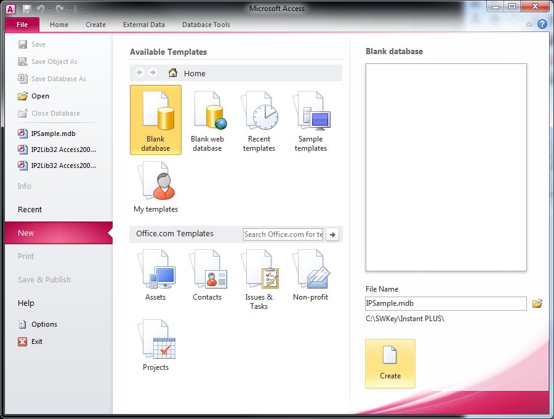Image resolution: width=554 pixels, height=419 pixels.
Task: Open the Print section
Action: [26, 256]
